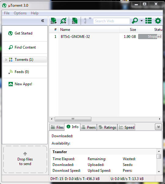Switch to the Files tab
Screen dimensions: 165x184
point(57,127)
